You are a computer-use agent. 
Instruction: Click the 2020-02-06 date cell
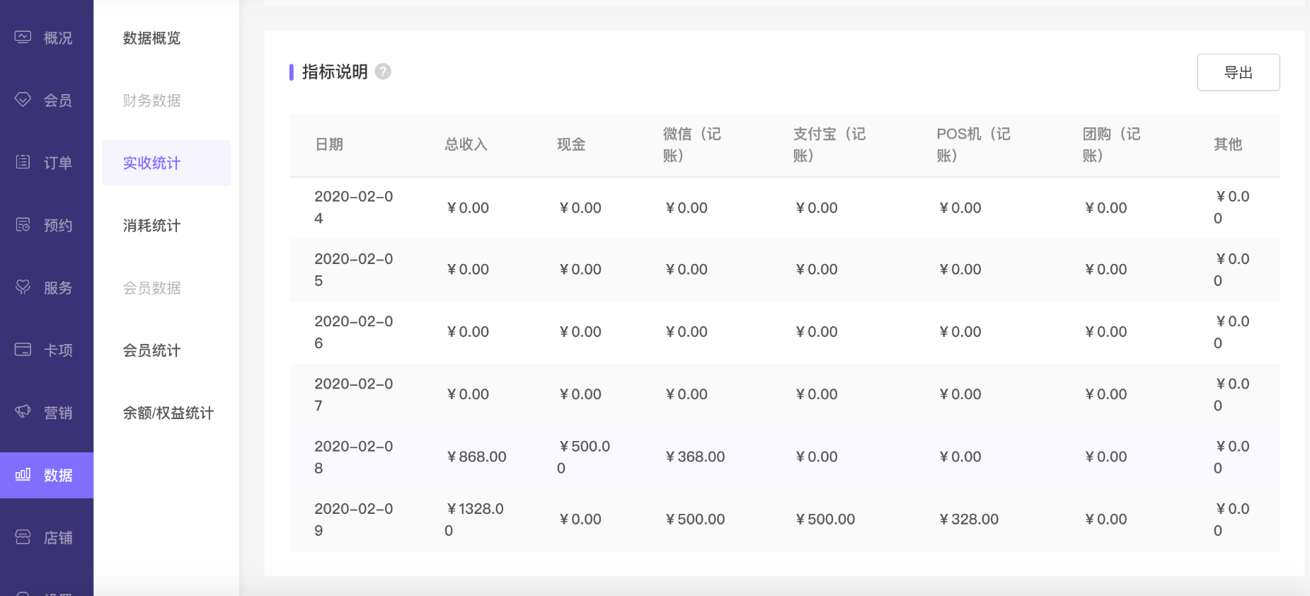354,332
